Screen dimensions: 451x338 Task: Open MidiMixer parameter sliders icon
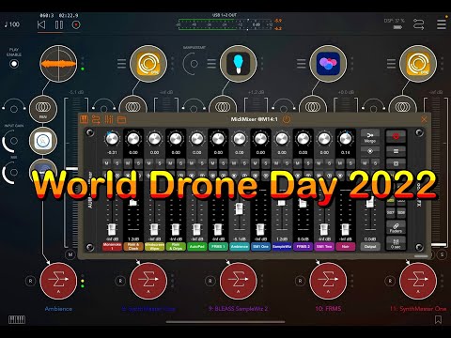[109, 119]
